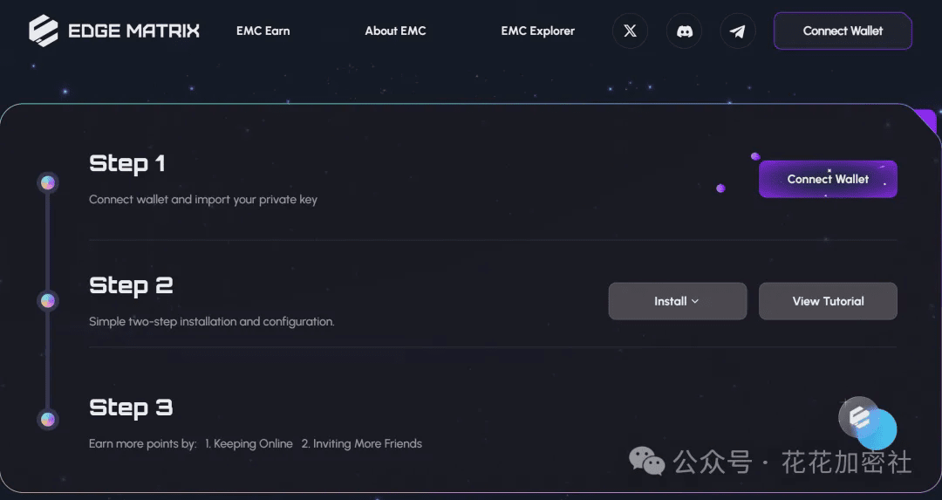
Task: Click the Step 3 heading
Action: point(131,408)
